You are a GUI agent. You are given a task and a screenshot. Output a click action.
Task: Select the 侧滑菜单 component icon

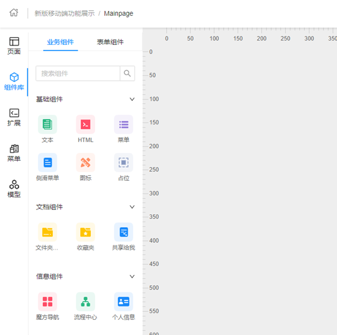47,163
